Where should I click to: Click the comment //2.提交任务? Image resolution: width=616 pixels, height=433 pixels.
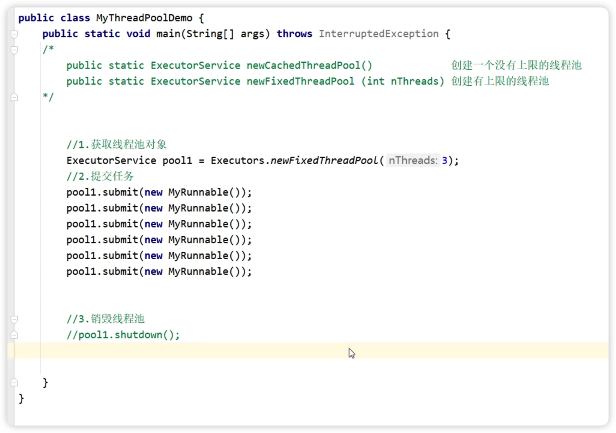pos(100,176)
